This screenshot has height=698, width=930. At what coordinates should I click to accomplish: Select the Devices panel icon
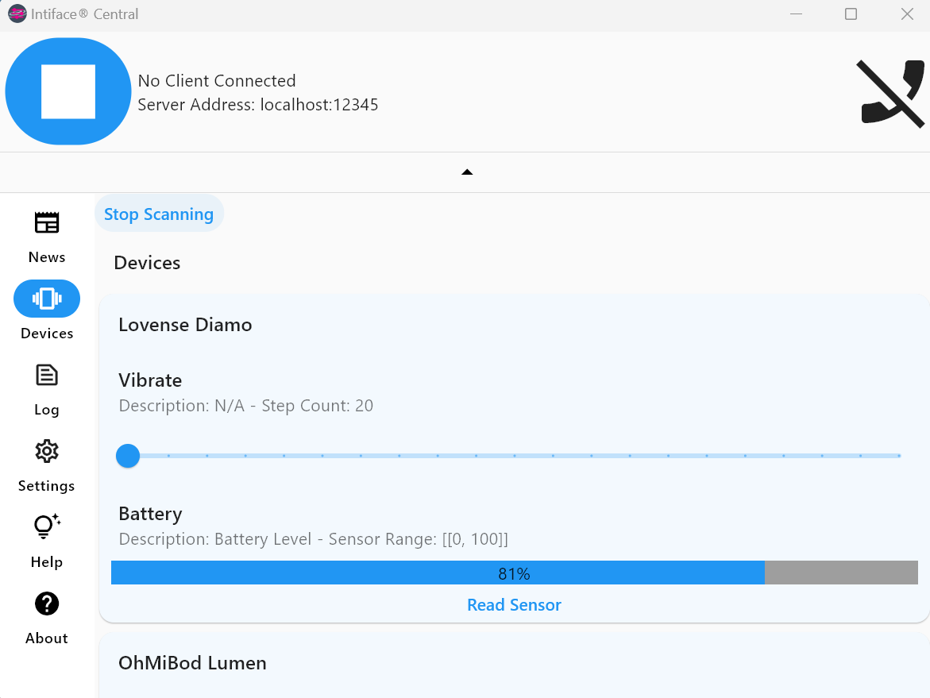coord(46,299)
